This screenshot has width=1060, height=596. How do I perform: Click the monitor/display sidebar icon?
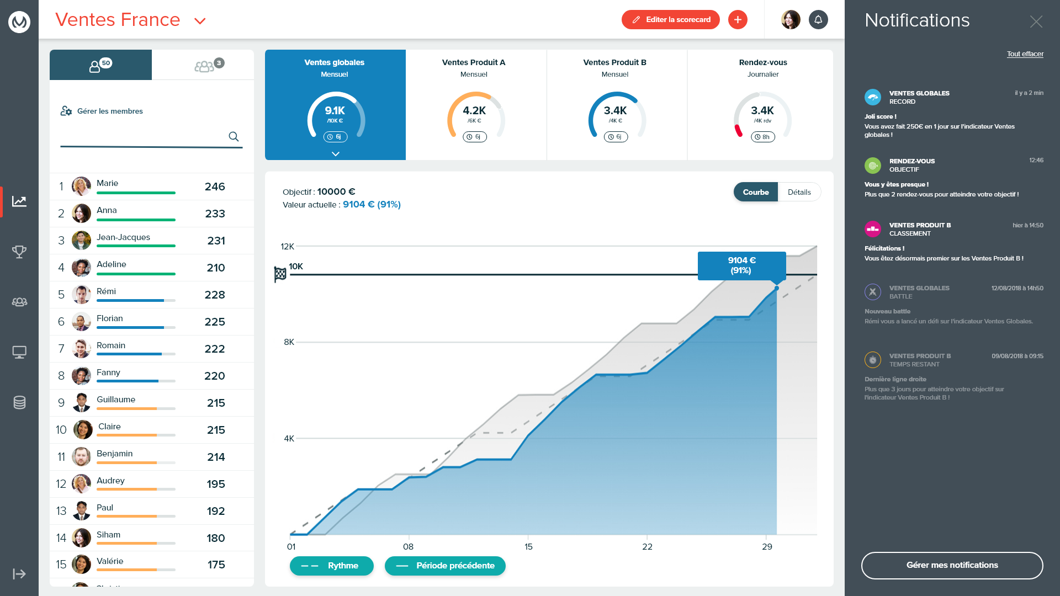click(20, 352)
